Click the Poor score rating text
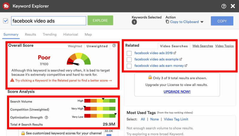 (x=44, y=57)
